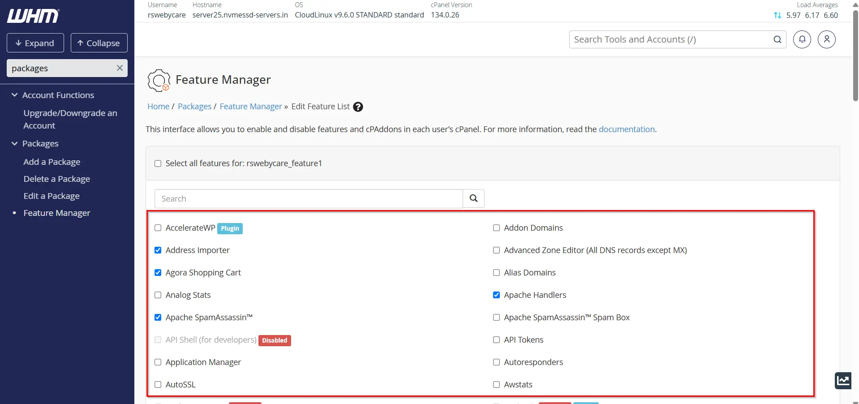Screen dimensions: 859x404
Task: Click the load averages arrows icon
Action: coord(777,15)
